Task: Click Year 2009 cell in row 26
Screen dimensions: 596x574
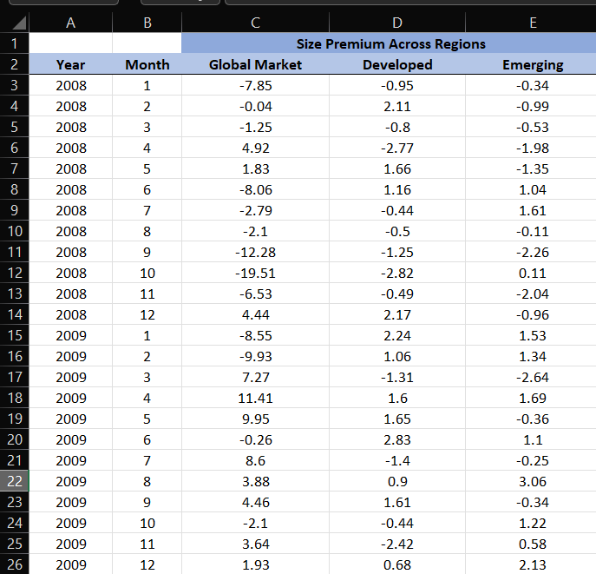Action: click(x=70, y=564)
